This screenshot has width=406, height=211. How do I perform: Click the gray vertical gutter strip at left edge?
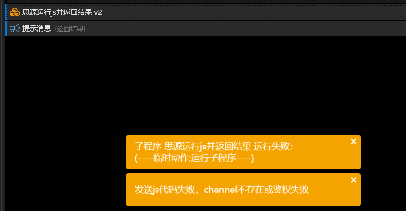2,105
